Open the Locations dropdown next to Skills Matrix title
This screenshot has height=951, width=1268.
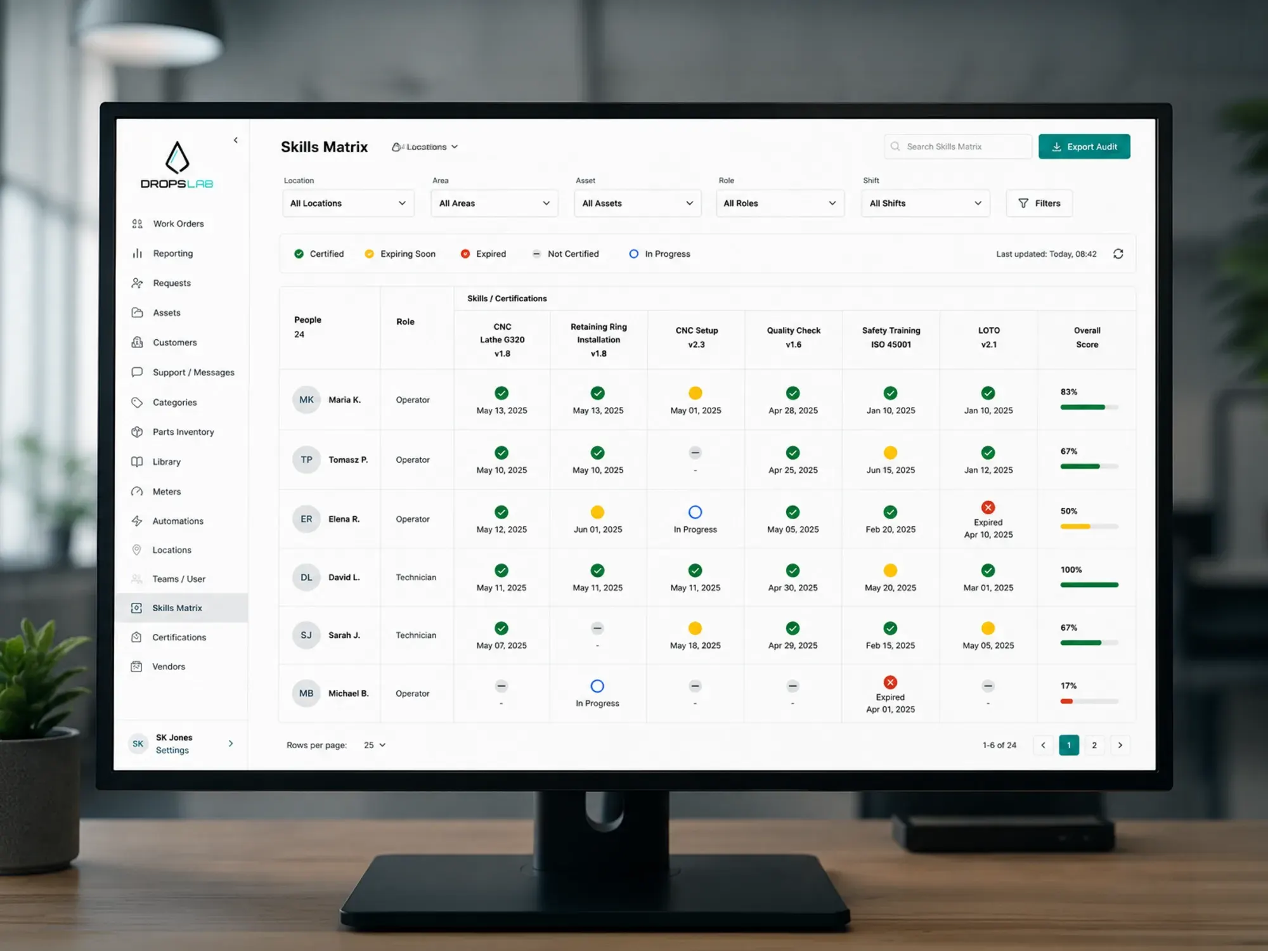[425, 147]
